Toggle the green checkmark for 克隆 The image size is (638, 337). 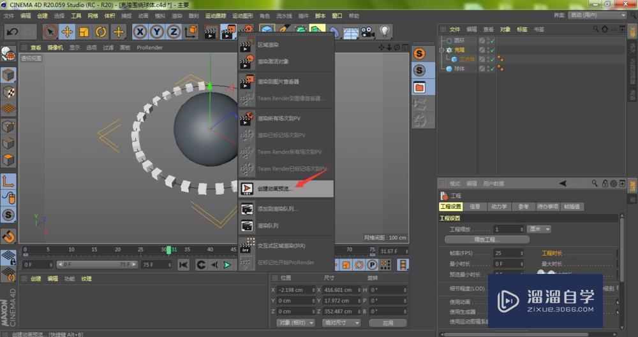[493, 50]
